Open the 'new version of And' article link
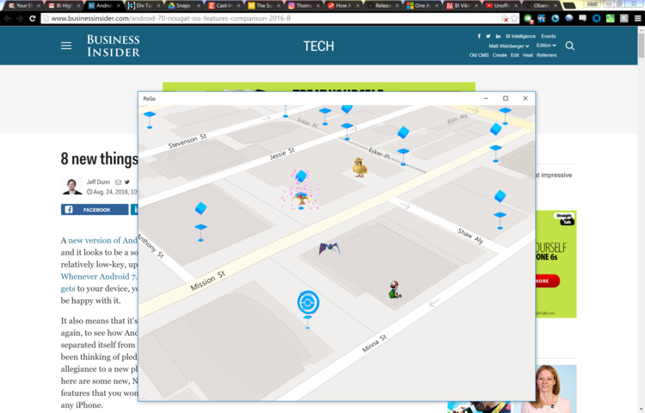 [x=103, y=240]
